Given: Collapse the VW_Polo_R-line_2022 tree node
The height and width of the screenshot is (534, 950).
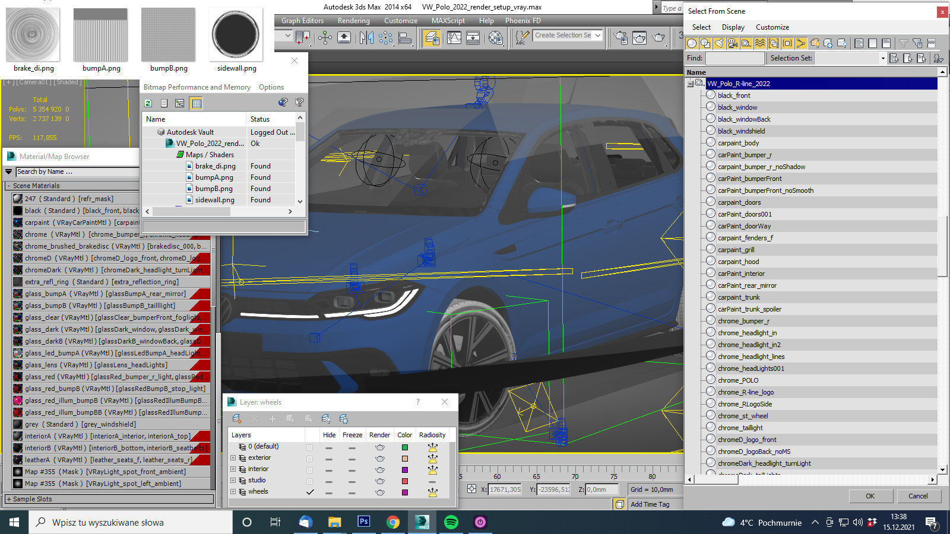Looking at the screenshot, I should 690,84.
